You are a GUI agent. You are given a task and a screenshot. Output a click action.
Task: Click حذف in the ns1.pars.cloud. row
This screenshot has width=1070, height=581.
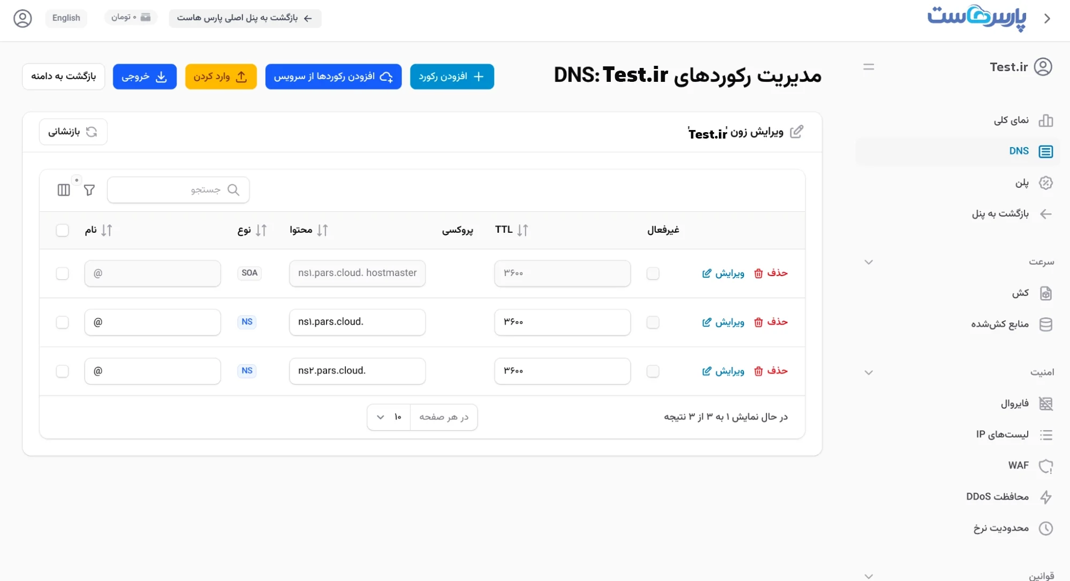click(x=771, y=322)
